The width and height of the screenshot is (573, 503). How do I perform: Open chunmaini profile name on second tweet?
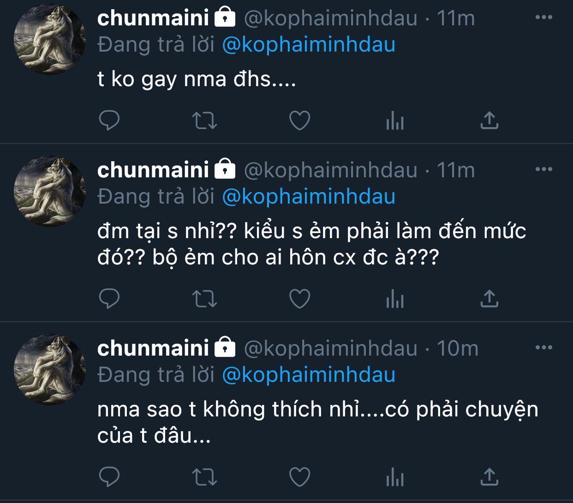153,170
